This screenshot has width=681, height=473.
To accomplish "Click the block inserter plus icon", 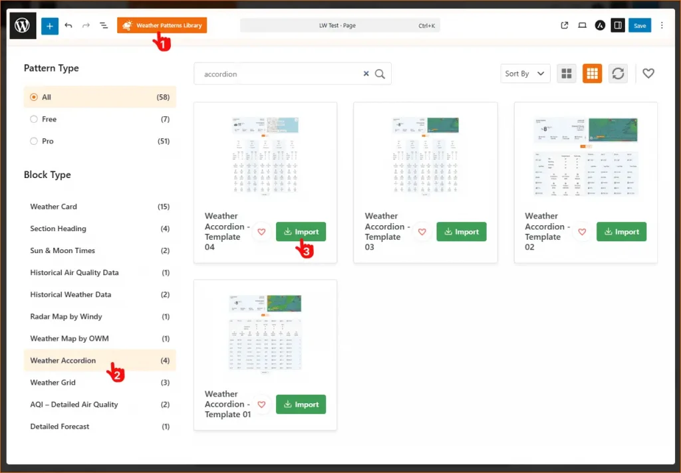I will click(50, 25).
